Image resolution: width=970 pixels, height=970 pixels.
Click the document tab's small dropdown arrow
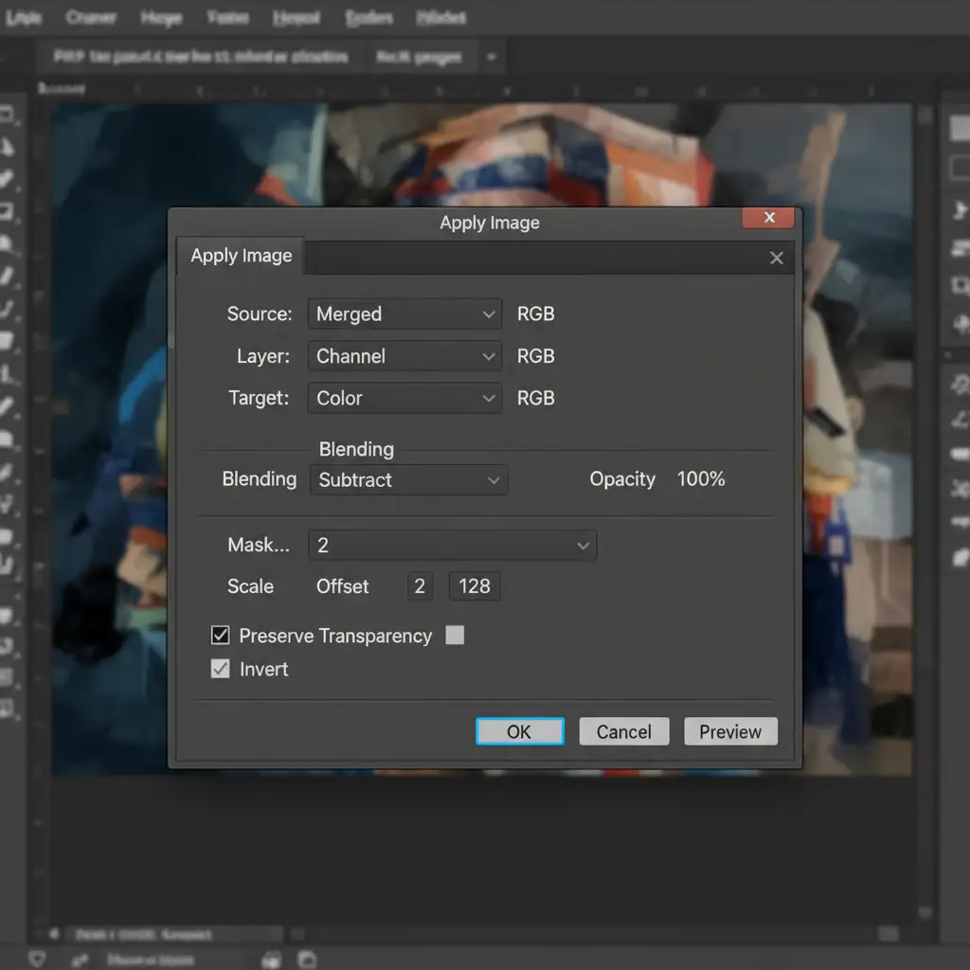pos(491,58)
